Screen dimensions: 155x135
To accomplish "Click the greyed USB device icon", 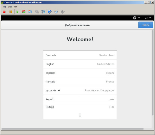I will (x=63, y=12).
